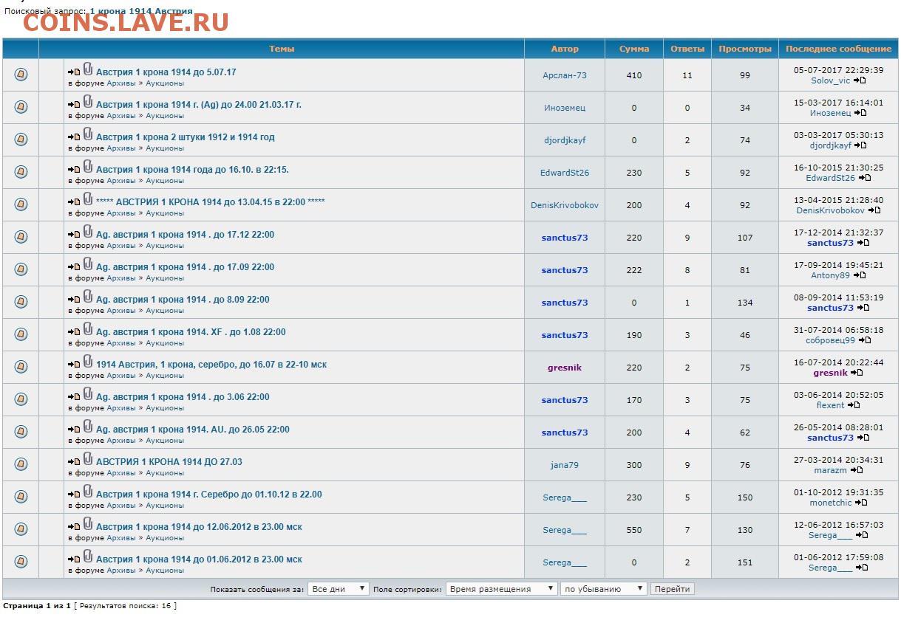Click paperclip icon in the 'до 01.10.12 в 22.00' row
The height and width of the screenshot is (620, 901).
87,492
